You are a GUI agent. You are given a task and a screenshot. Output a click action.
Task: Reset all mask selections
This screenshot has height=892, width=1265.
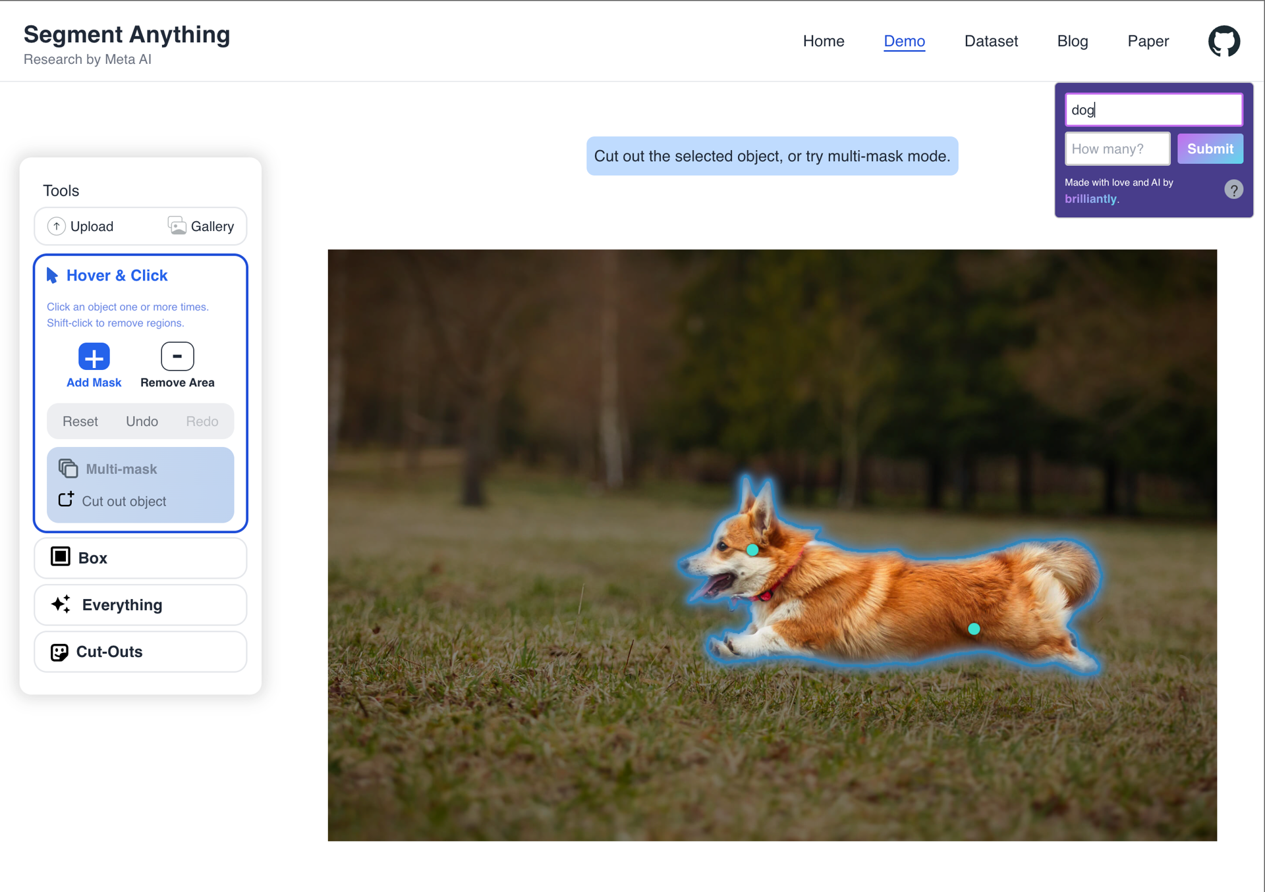[x=80, y=421]
